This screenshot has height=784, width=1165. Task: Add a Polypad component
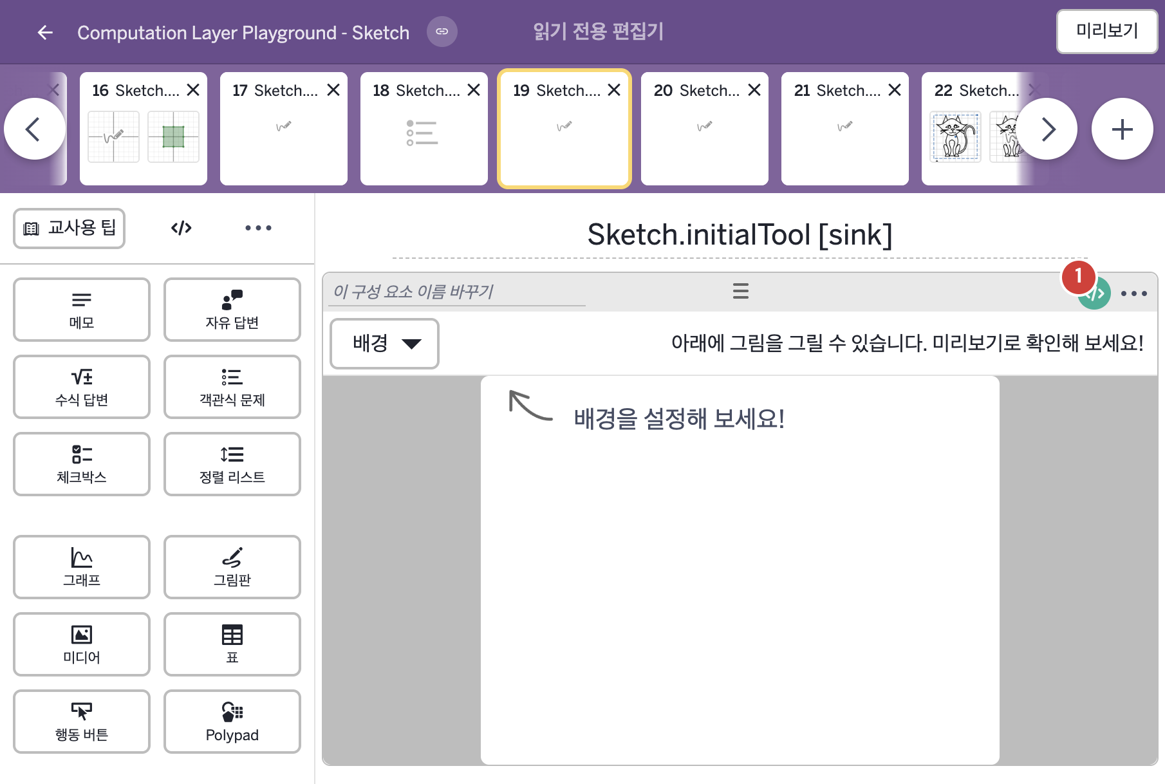pos(232,722)
